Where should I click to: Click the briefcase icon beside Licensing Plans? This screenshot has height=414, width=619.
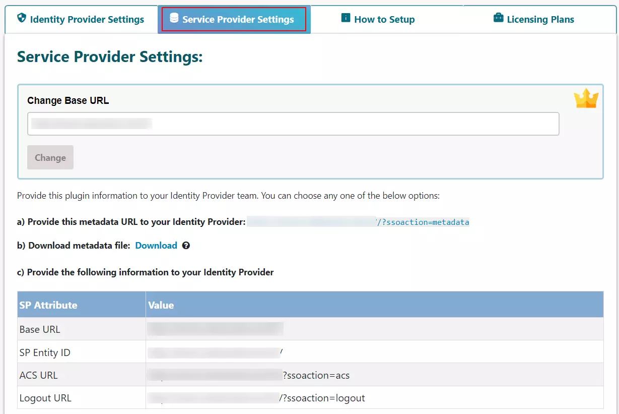tap(498, 19)
